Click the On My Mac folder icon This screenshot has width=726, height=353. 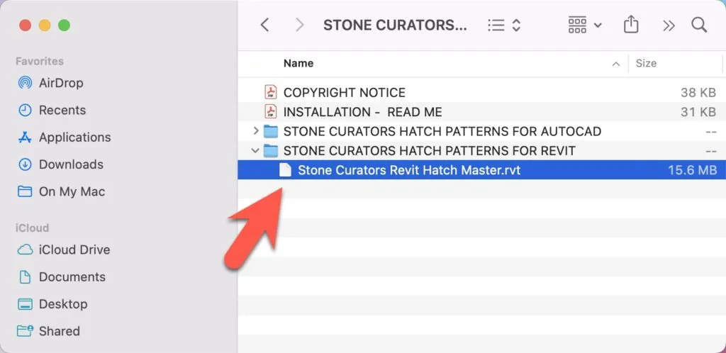[25, 191]
